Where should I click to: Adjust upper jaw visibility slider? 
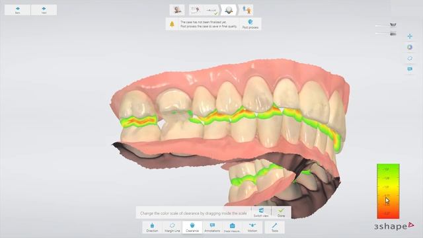[x=382, y=26]
